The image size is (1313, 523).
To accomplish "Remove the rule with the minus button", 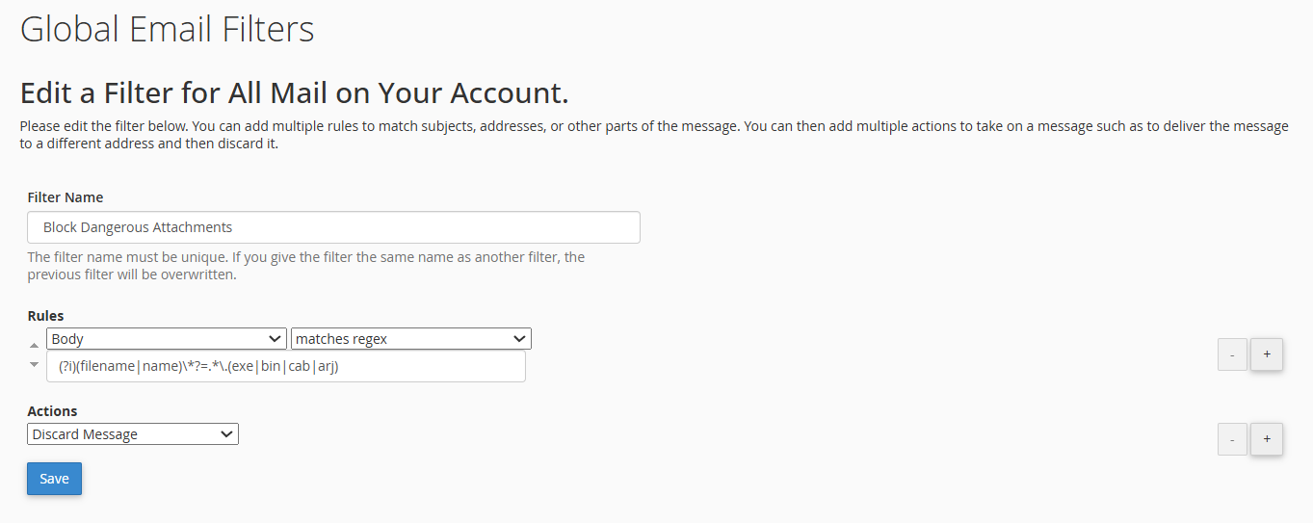I will [1232, 354].
